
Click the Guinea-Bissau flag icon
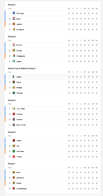tap(14, 188)
